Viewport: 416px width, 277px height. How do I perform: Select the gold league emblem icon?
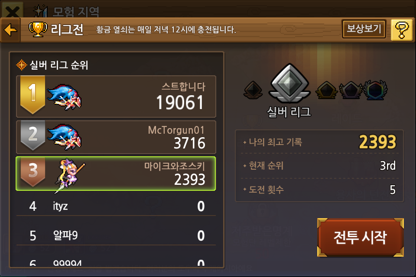coord(327,90)
